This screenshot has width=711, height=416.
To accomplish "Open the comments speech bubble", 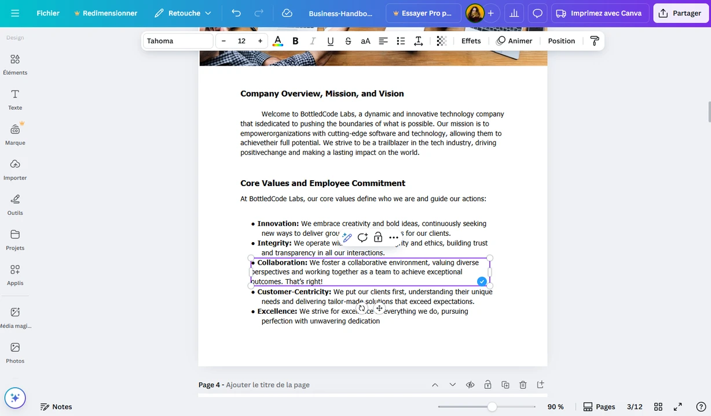I will point(537,13).
